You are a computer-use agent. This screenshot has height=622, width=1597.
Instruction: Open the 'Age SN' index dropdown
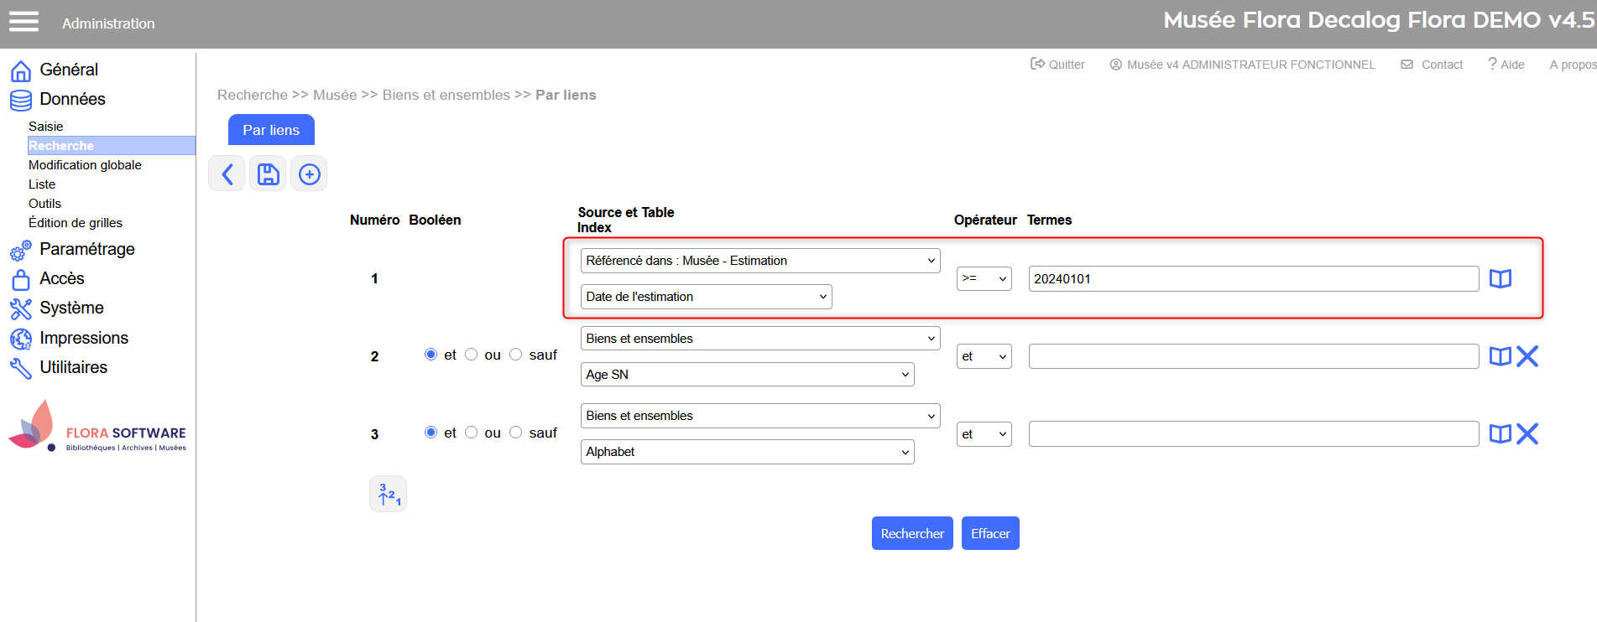coord(747,375)
